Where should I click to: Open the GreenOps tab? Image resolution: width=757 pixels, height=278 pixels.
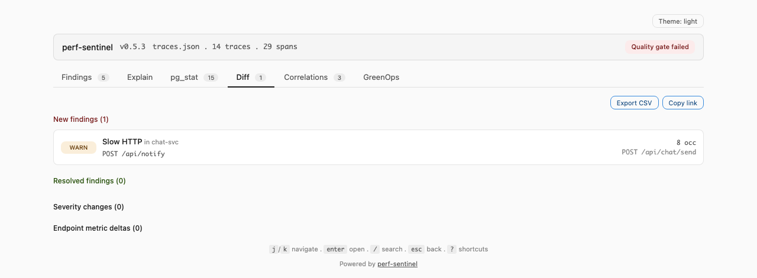pos(381,77)
